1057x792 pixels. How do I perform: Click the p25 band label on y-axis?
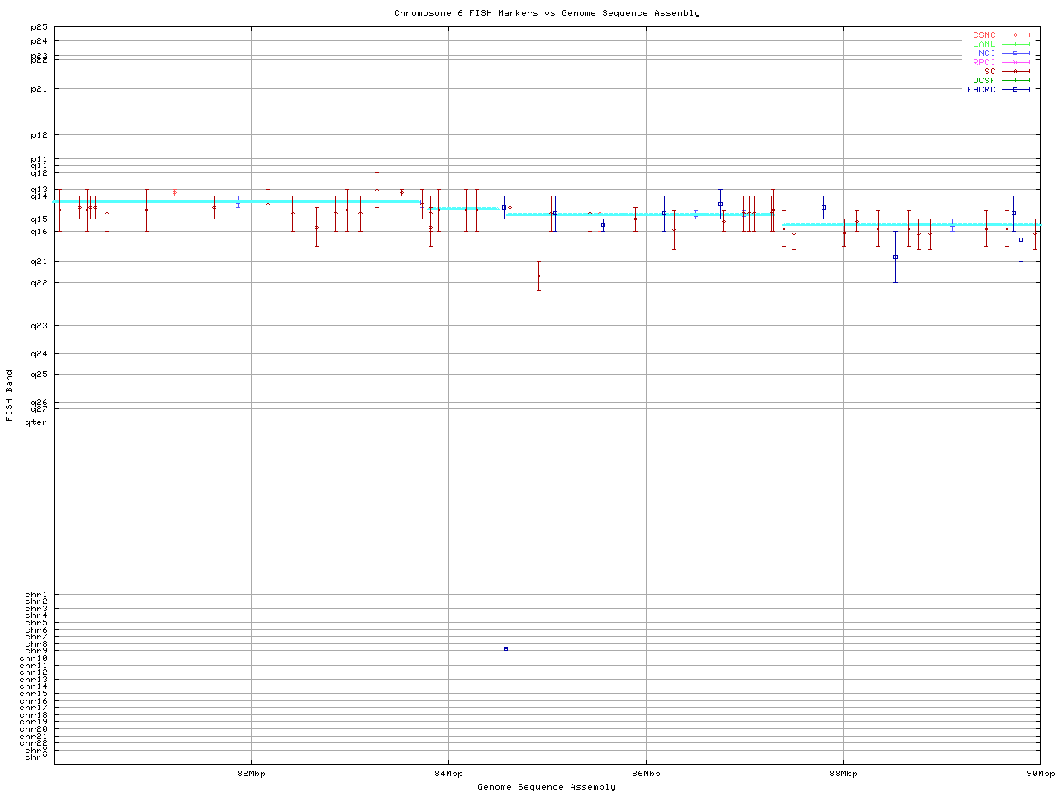click(x=39, y=28)
